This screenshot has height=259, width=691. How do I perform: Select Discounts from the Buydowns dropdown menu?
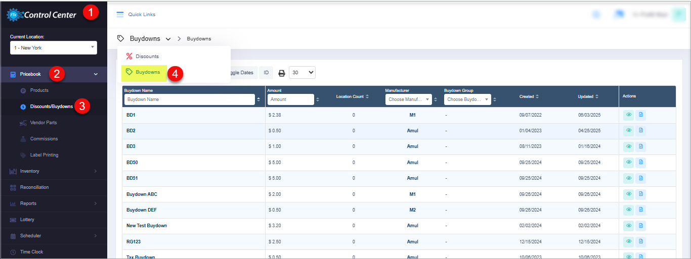tap(147, 56)
